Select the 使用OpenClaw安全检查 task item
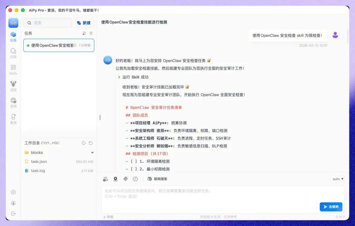 (59, 45)
